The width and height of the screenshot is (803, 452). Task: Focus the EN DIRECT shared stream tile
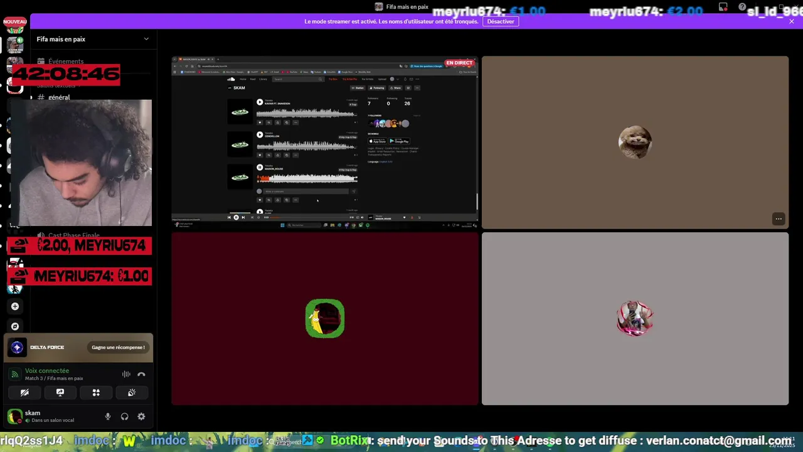click(x=325, y=143)
